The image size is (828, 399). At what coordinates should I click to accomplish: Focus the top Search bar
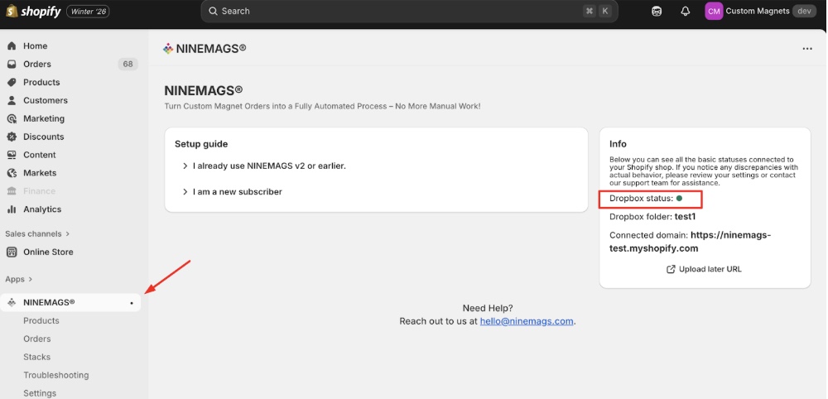(409, 11)
